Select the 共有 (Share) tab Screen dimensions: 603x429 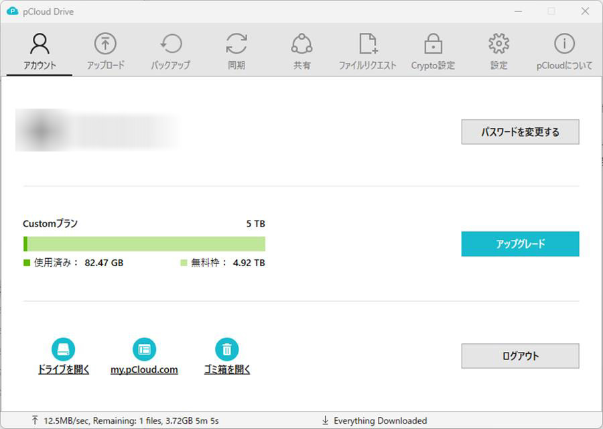point(302,52)
